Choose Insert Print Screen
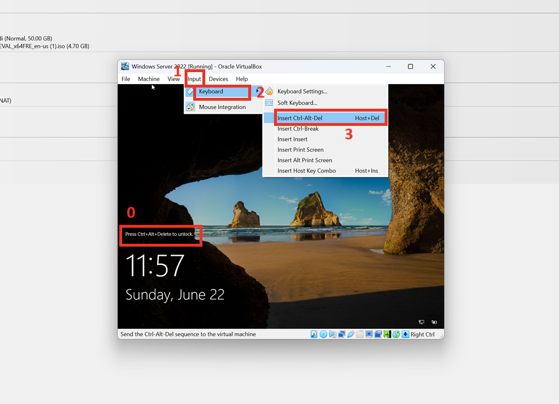The width and height of the screenshot is (559, 404). tap(325, 150)
